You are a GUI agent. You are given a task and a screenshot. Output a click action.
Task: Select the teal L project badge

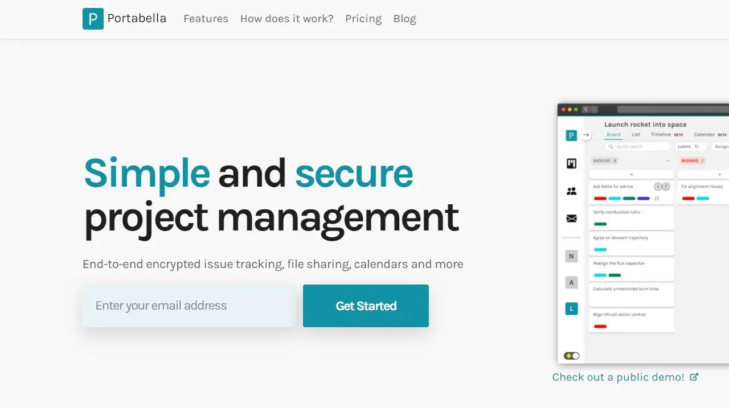[571, 309]
